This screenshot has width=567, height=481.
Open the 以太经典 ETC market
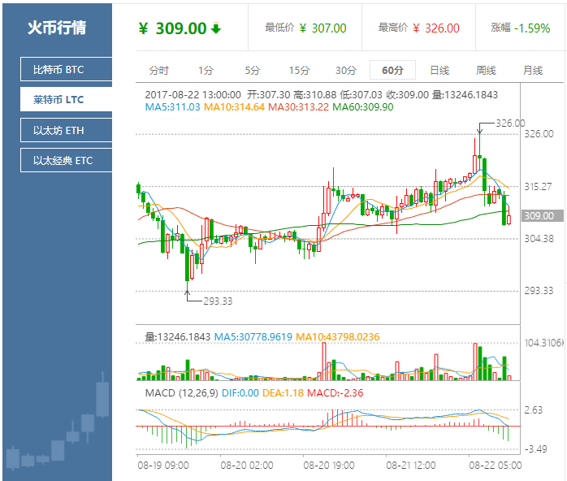click(x=66, y=160)
